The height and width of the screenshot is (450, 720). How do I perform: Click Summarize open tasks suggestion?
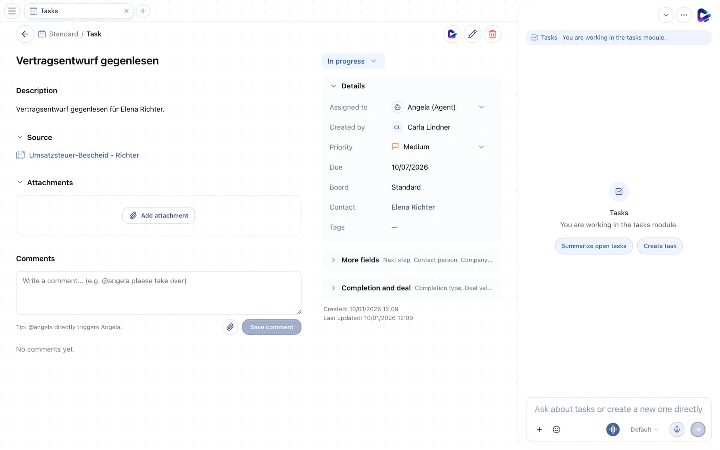point(594,246)
